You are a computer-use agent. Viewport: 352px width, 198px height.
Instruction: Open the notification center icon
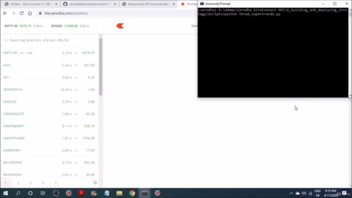click(344, 193)
